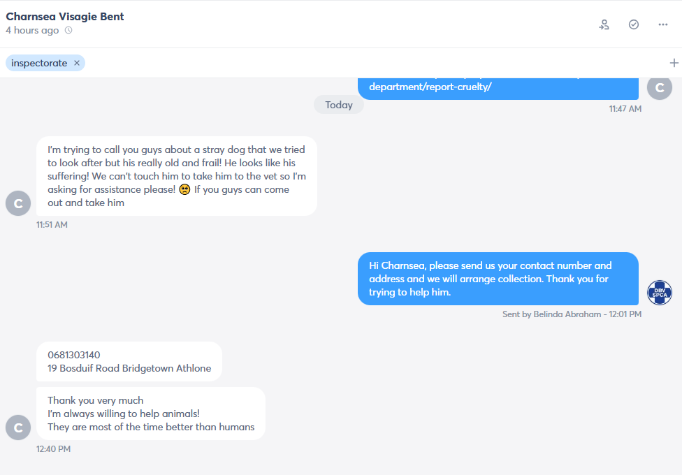Click the 4 hours ago timestamp
Image resolution: width=682 pixels, height=475 pixels.
[x=32, y=31]
